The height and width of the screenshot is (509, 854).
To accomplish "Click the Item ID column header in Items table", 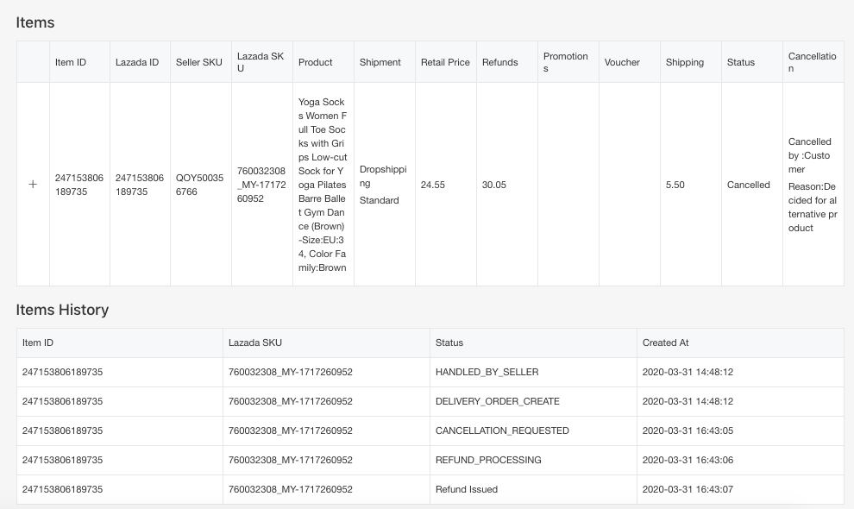I will [x=71, y=62].
